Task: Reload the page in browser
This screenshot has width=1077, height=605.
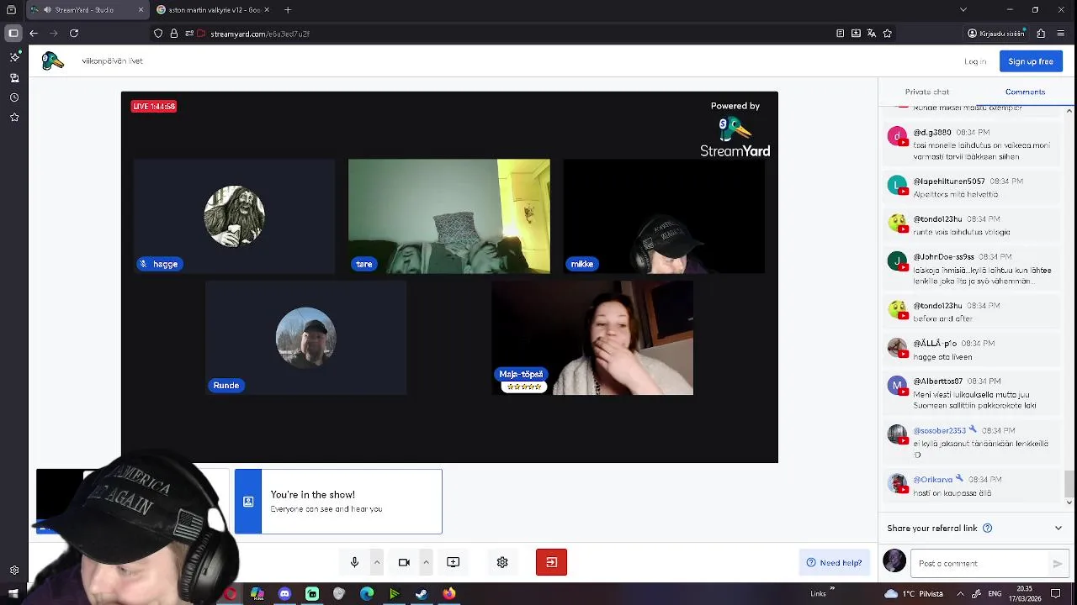Action: pyautogui.click(x=74, y=34)
